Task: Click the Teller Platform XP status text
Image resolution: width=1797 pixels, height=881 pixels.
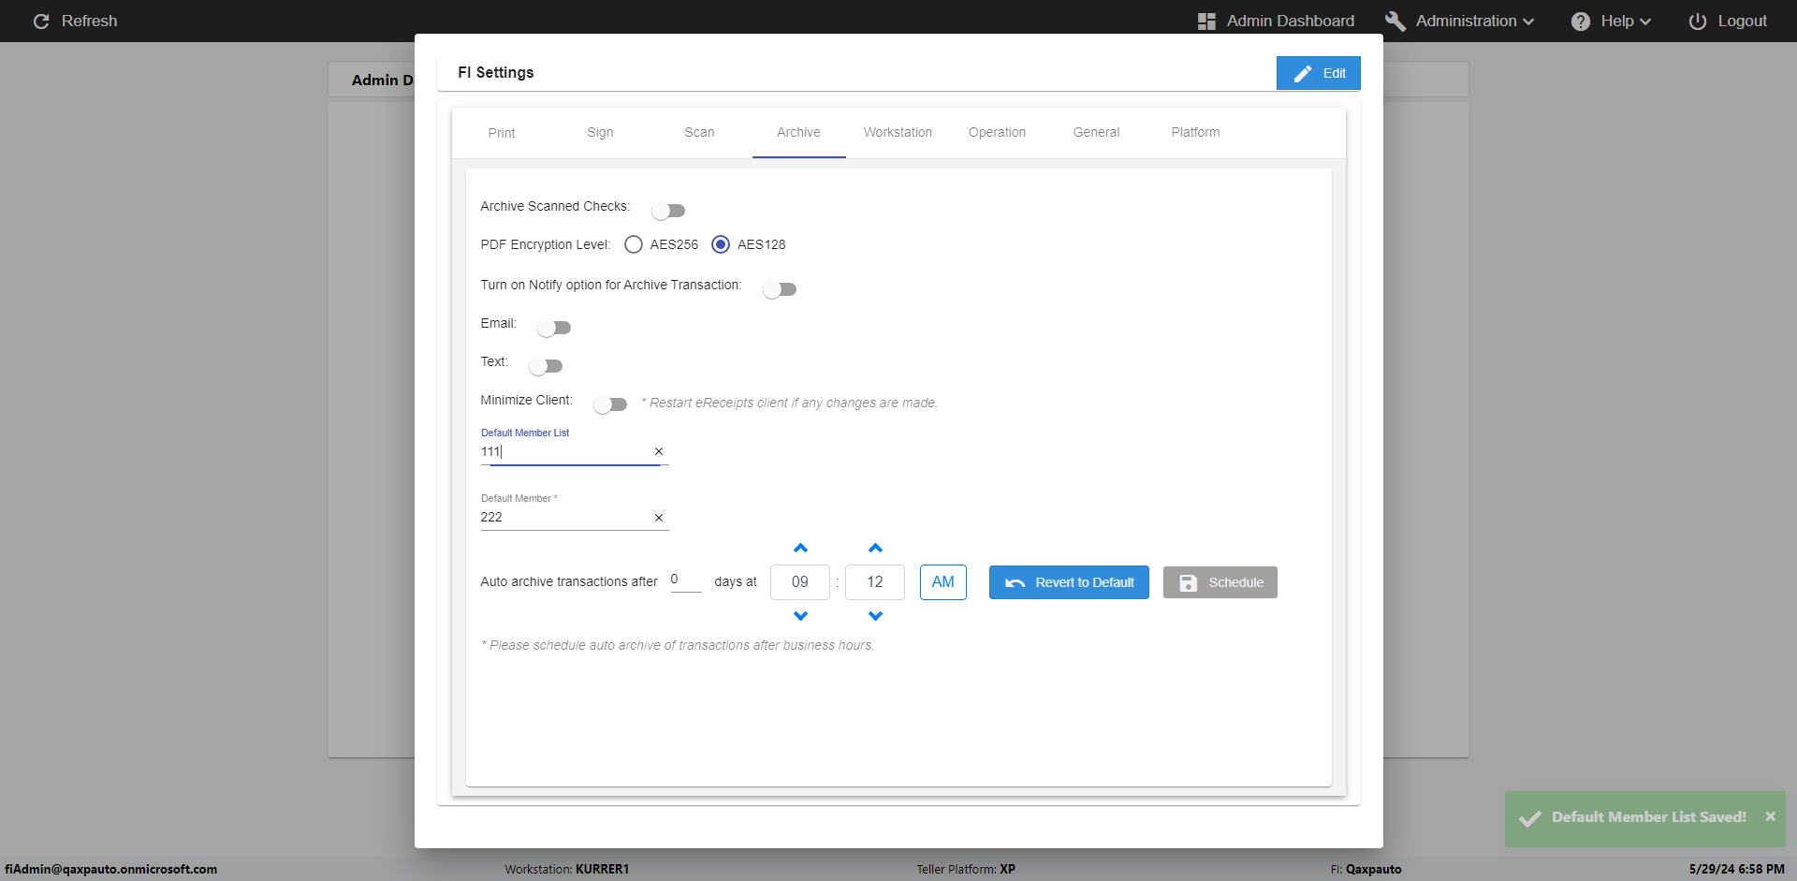Action: 966,869
